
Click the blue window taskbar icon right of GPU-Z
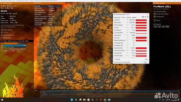(x=109, y=100)
